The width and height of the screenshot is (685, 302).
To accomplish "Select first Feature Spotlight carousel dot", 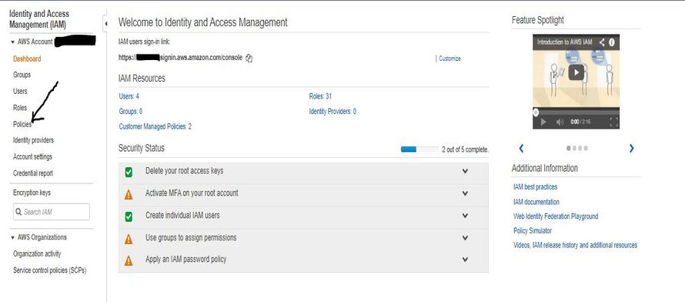I will click(568, 148).
